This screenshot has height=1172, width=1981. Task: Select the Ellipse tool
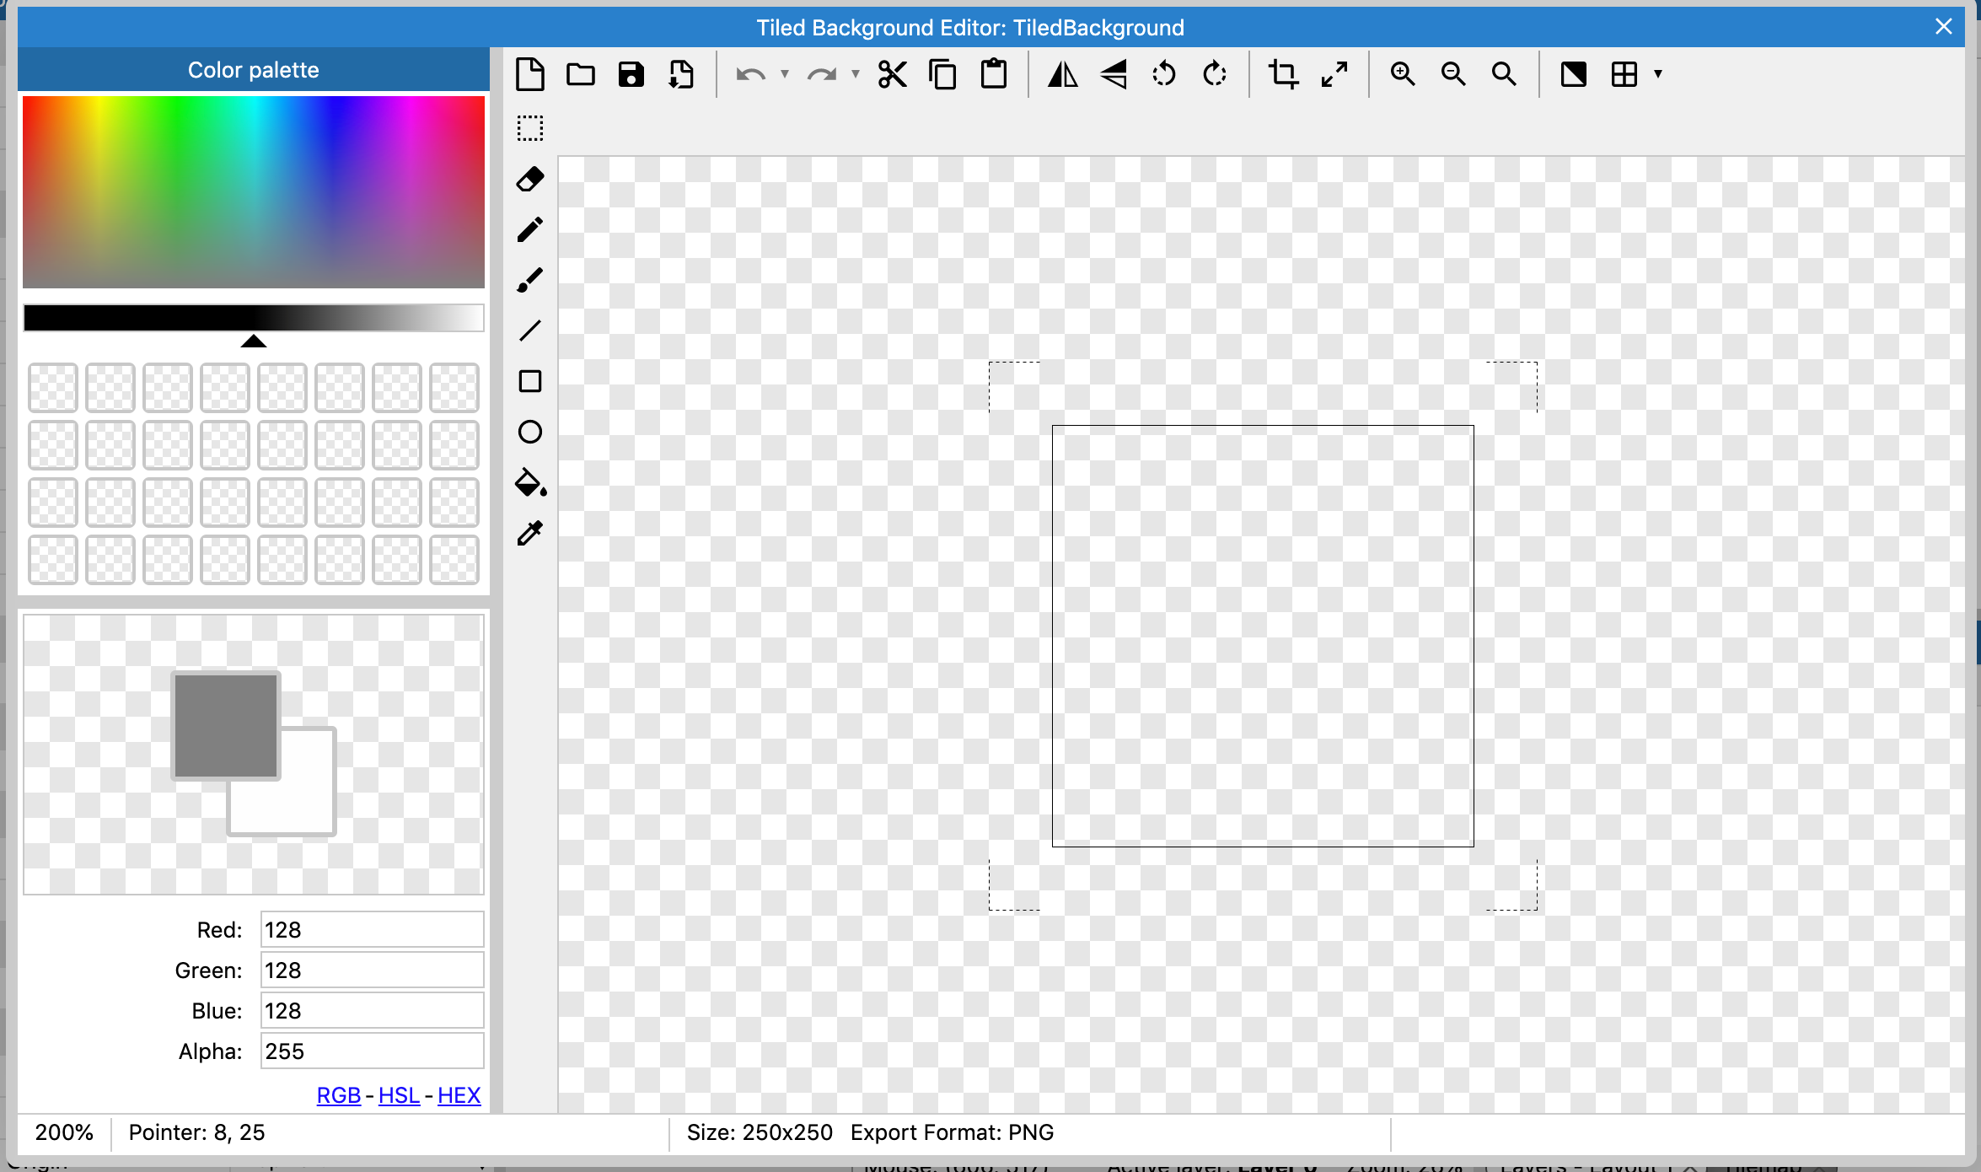[530, 432]
